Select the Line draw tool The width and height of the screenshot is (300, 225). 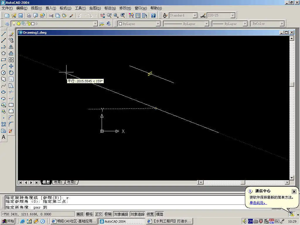point(4,34)
